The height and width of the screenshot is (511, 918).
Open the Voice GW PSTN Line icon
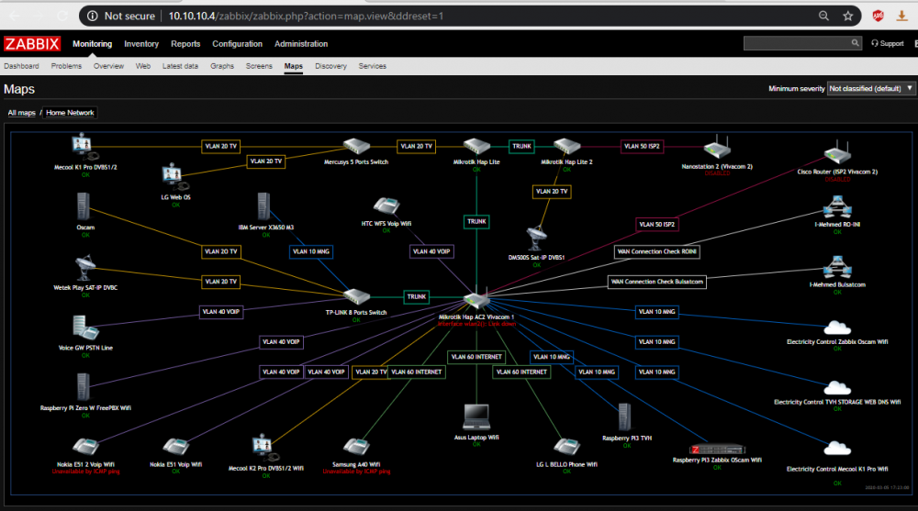85,328
